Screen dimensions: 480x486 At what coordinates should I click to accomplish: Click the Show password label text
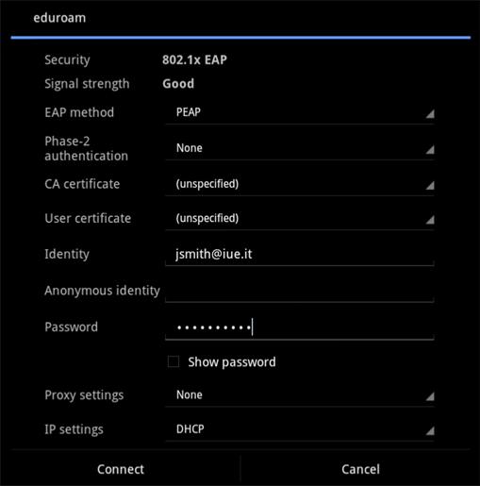[232, 362]
